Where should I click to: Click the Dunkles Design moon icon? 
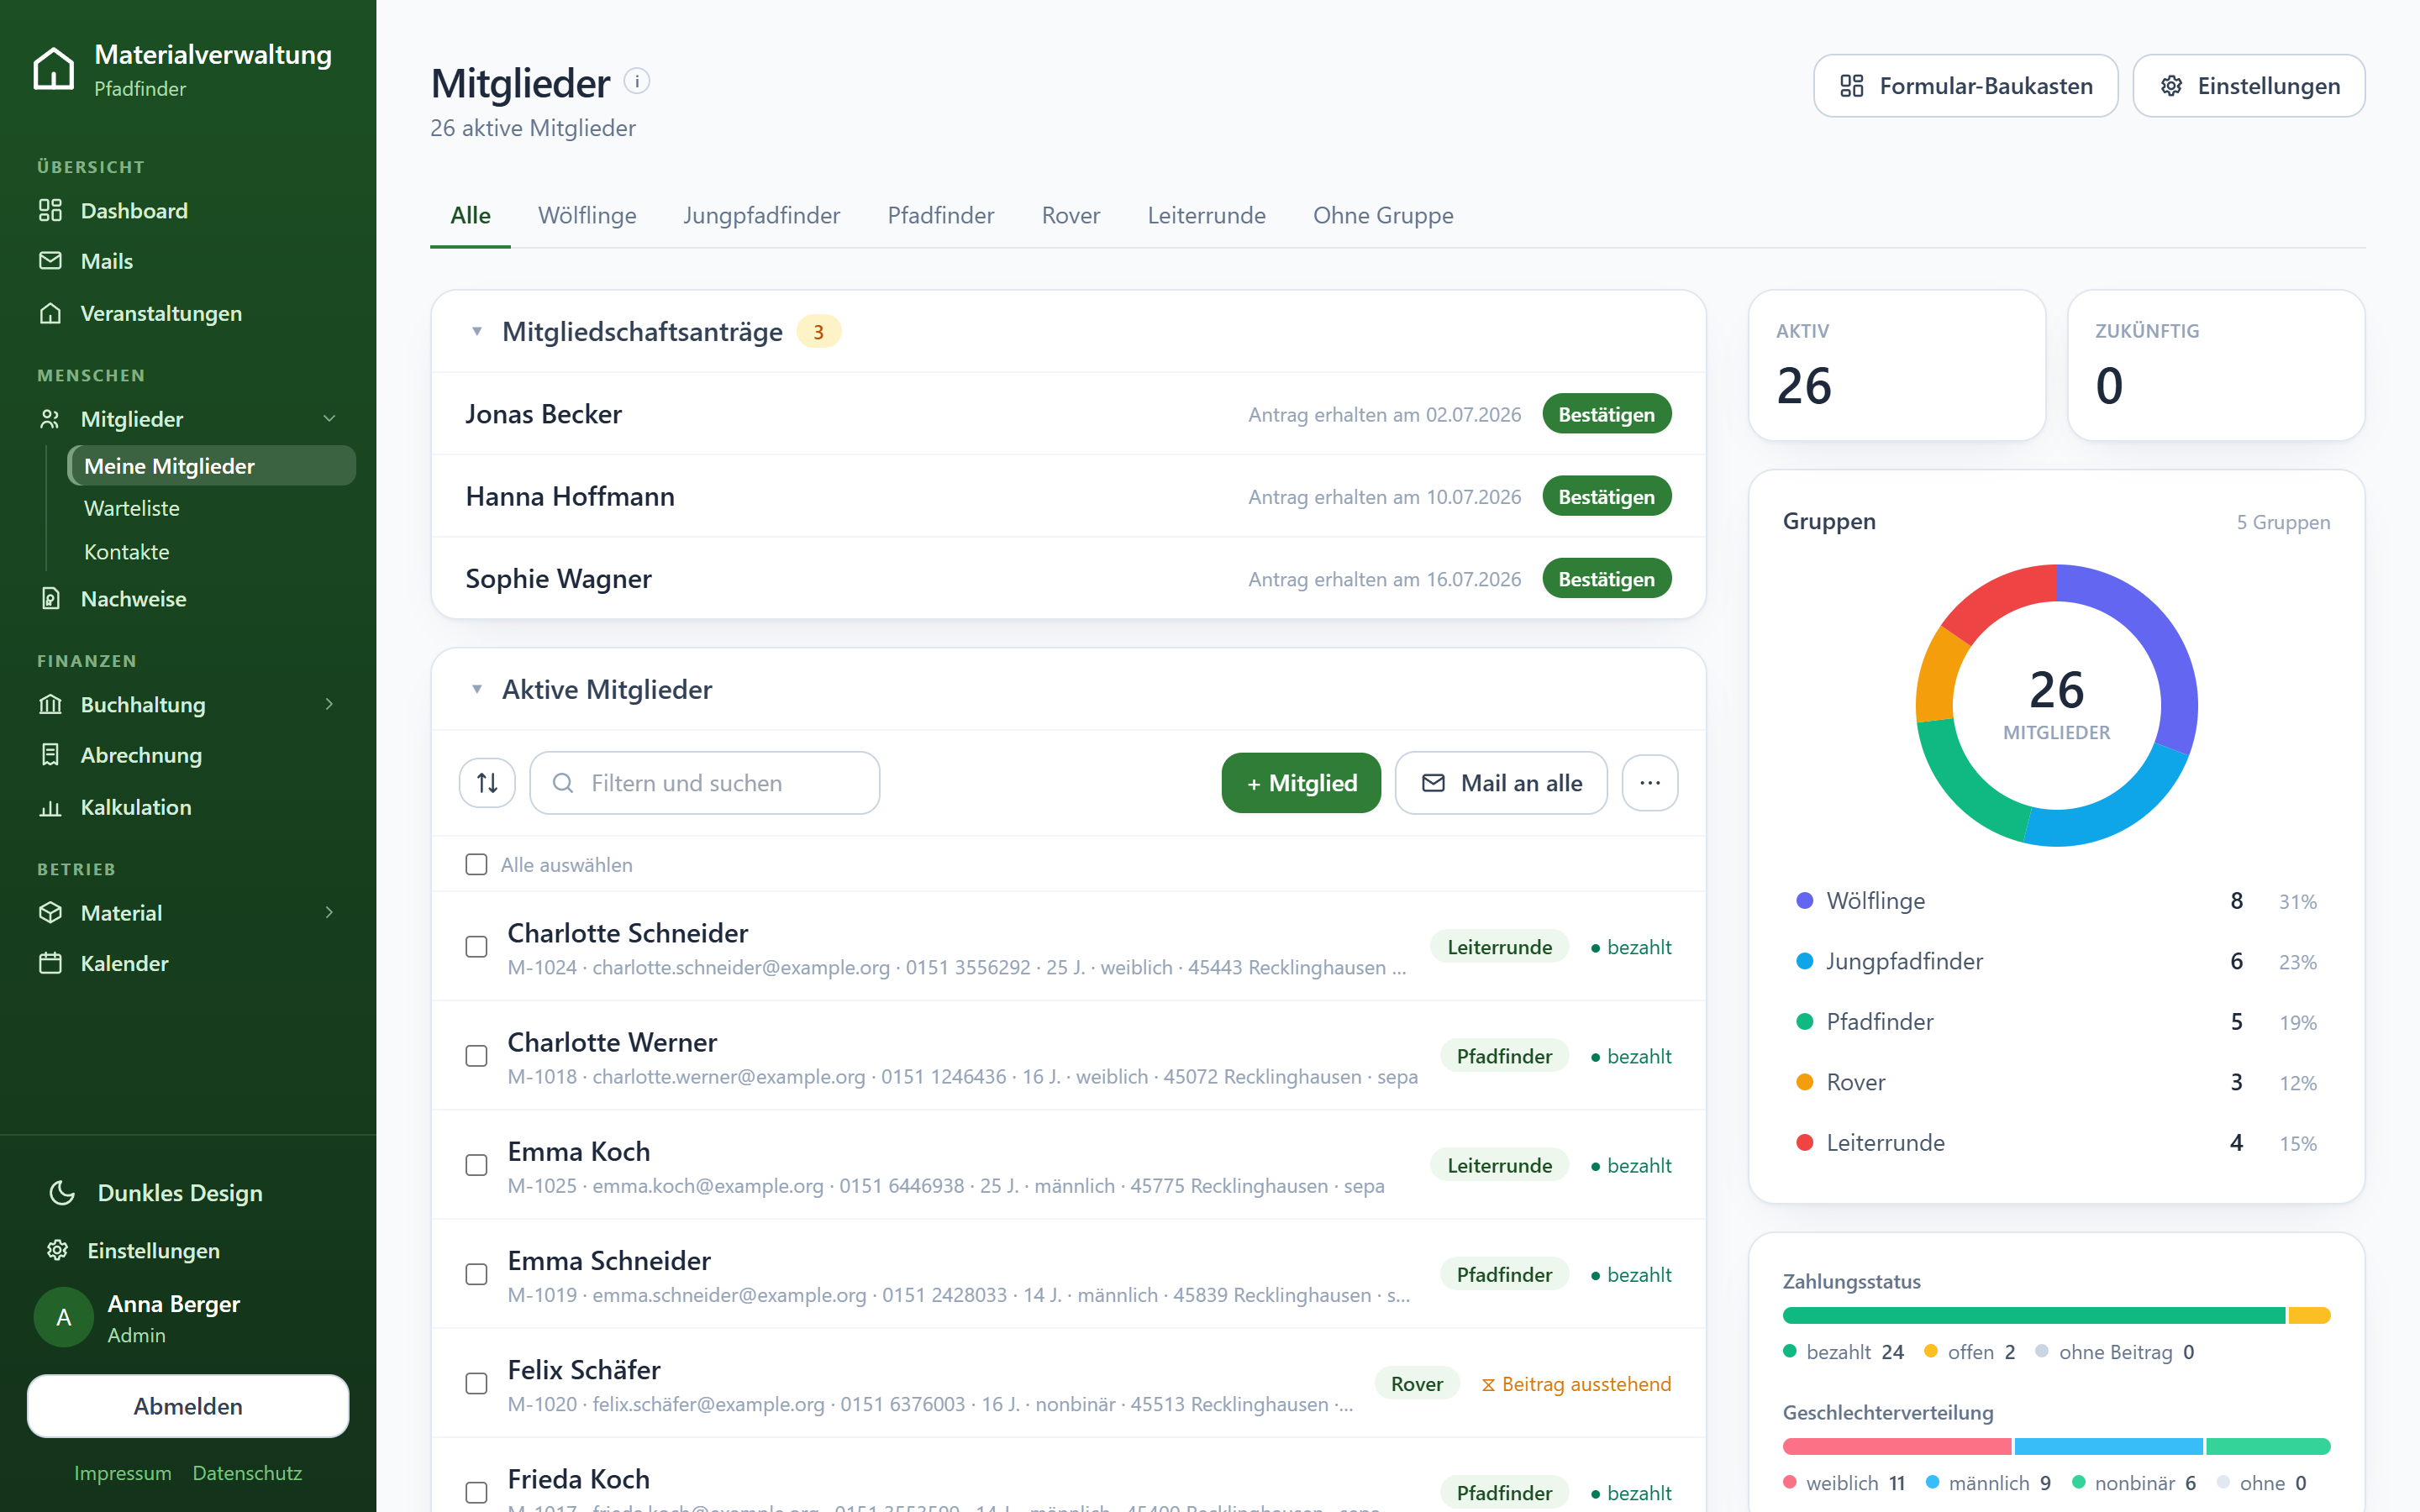click(62, 1192)
